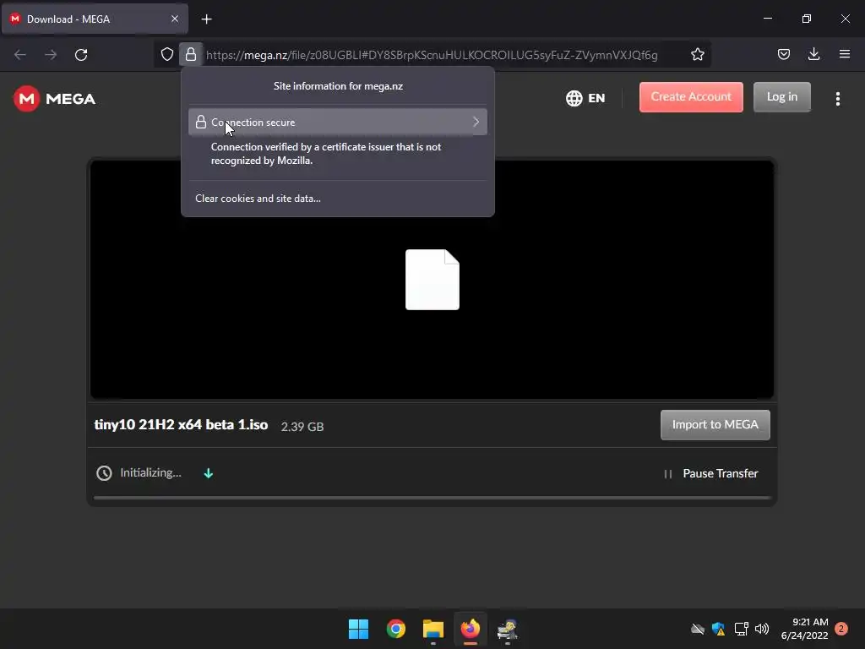Click the Initializing clock icon
This screenshot has height=649, width=865.
point(104,473)
